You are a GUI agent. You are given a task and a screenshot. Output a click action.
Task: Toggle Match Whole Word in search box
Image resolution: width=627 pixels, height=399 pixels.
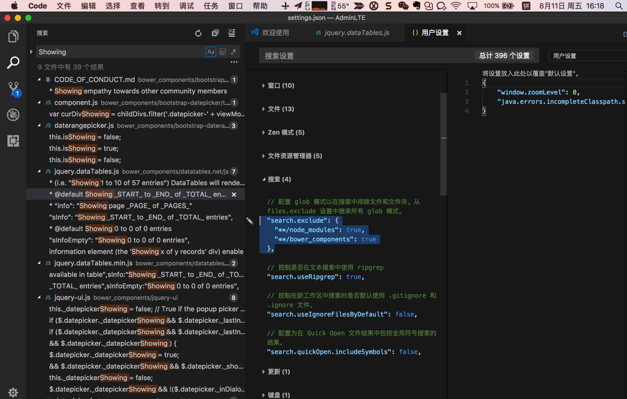pos(222,52)
